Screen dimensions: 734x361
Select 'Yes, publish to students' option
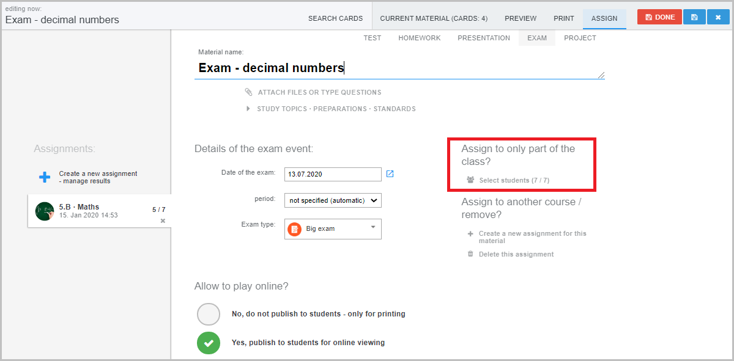coord(209,343)
